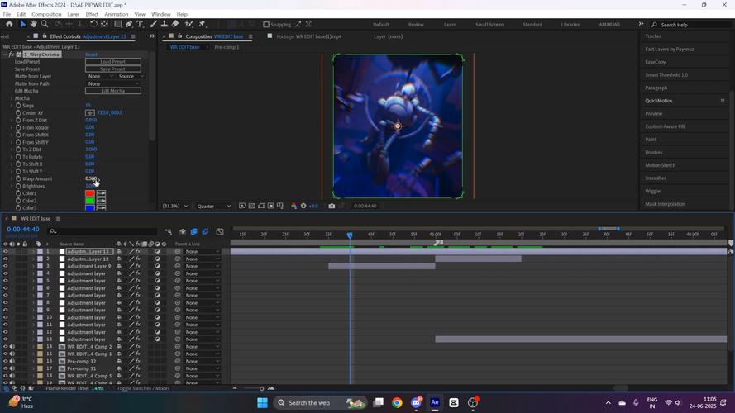Viewport: 735px width, 413px height.
Task: Hide Adjustment Layer 13 with its eye icon
Action: tap(6, 251)
